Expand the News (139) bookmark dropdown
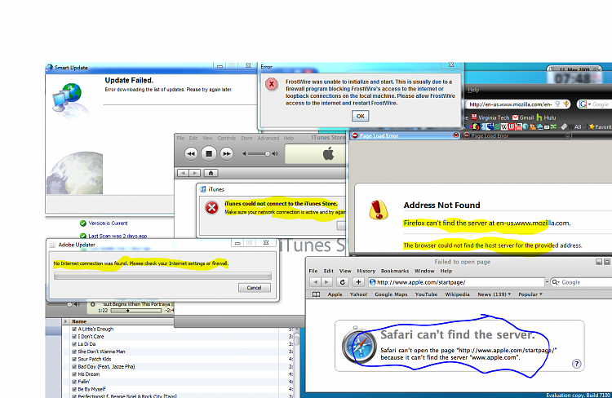Viewport: 612px width, 398px height. click(x=494, y=294)
